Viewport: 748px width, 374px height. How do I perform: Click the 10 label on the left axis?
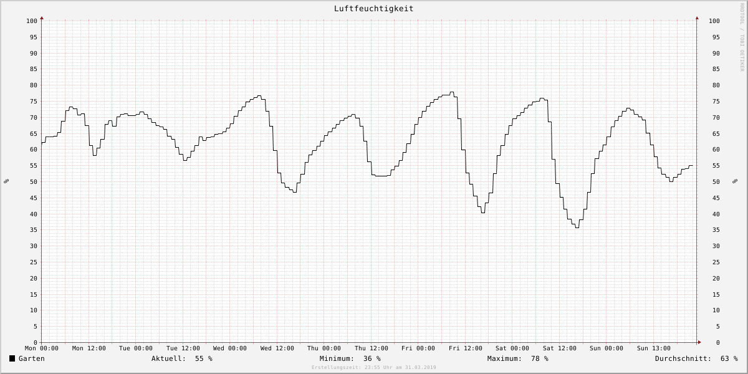pyautogui.click(x=34, y=310)
